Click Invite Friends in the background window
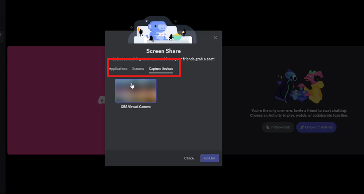 278,127
